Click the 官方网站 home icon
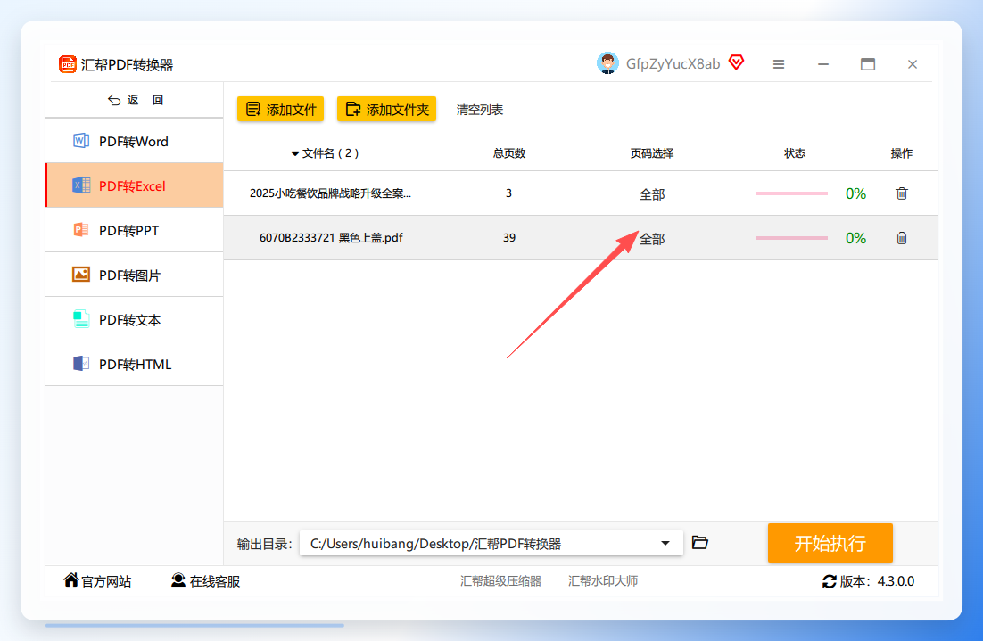This screenshot has width=983, height=641. pos(70,580)
